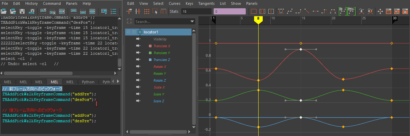Switch to the Python script tab
Image resolution: width=410 pixels, height=136 pixels.
88,82
